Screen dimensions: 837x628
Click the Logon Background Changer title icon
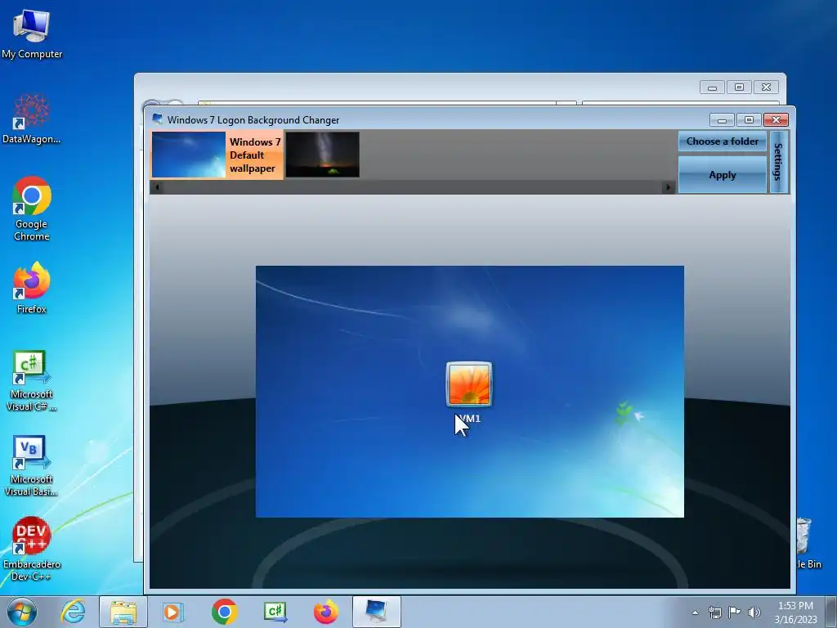pyautogui.click(x=157, y=119)
